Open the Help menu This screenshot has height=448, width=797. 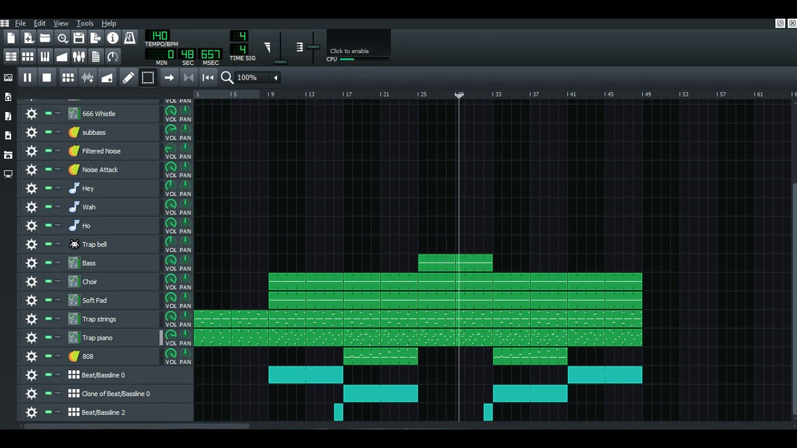coord(109,24)
